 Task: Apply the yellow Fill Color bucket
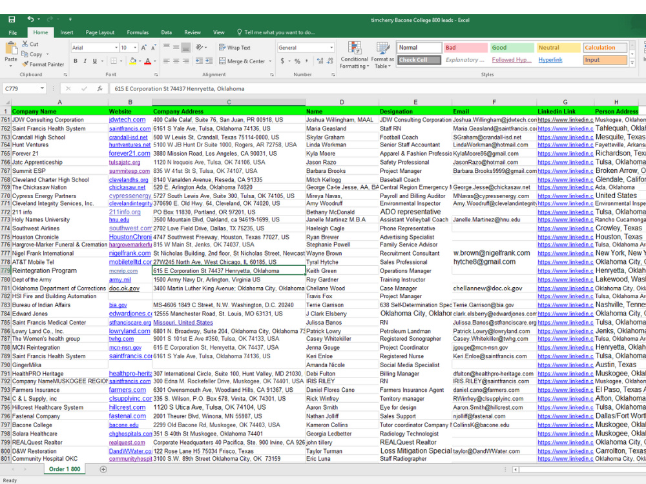point(132,61)
